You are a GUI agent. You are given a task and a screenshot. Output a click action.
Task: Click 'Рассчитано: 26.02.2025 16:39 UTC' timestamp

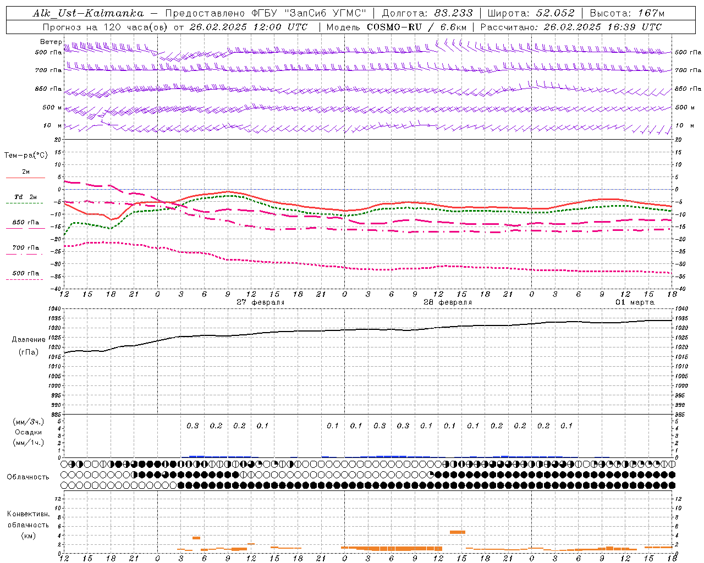571,27
